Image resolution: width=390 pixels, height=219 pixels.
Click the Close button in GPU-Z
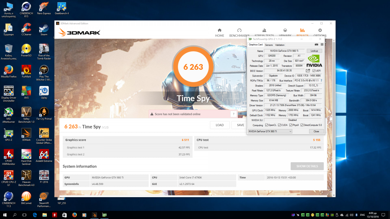pos(316,131)
